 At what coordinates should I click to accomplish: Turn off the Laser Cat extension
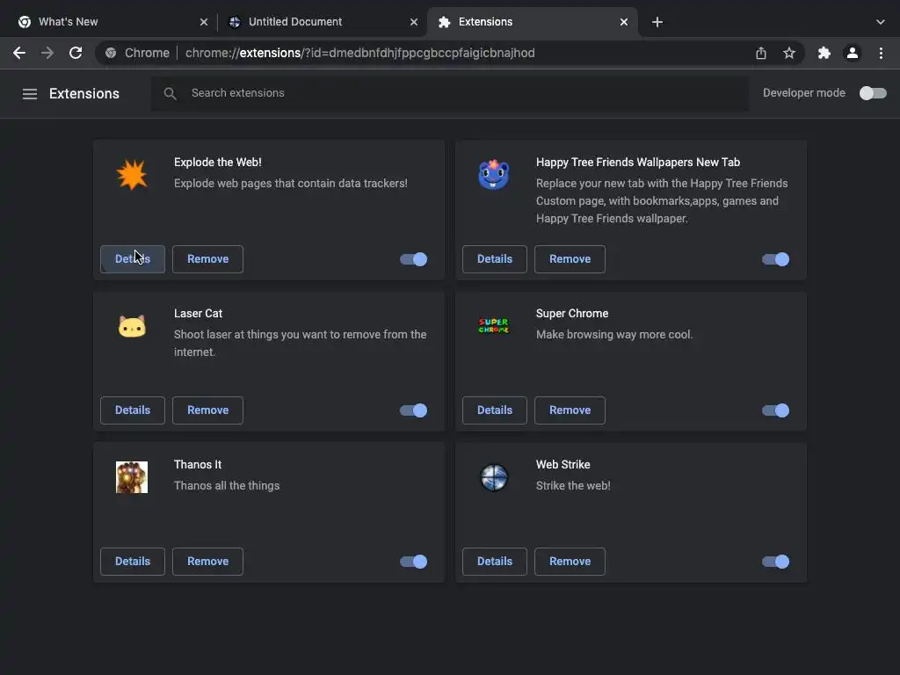click(x=414, y=410)
